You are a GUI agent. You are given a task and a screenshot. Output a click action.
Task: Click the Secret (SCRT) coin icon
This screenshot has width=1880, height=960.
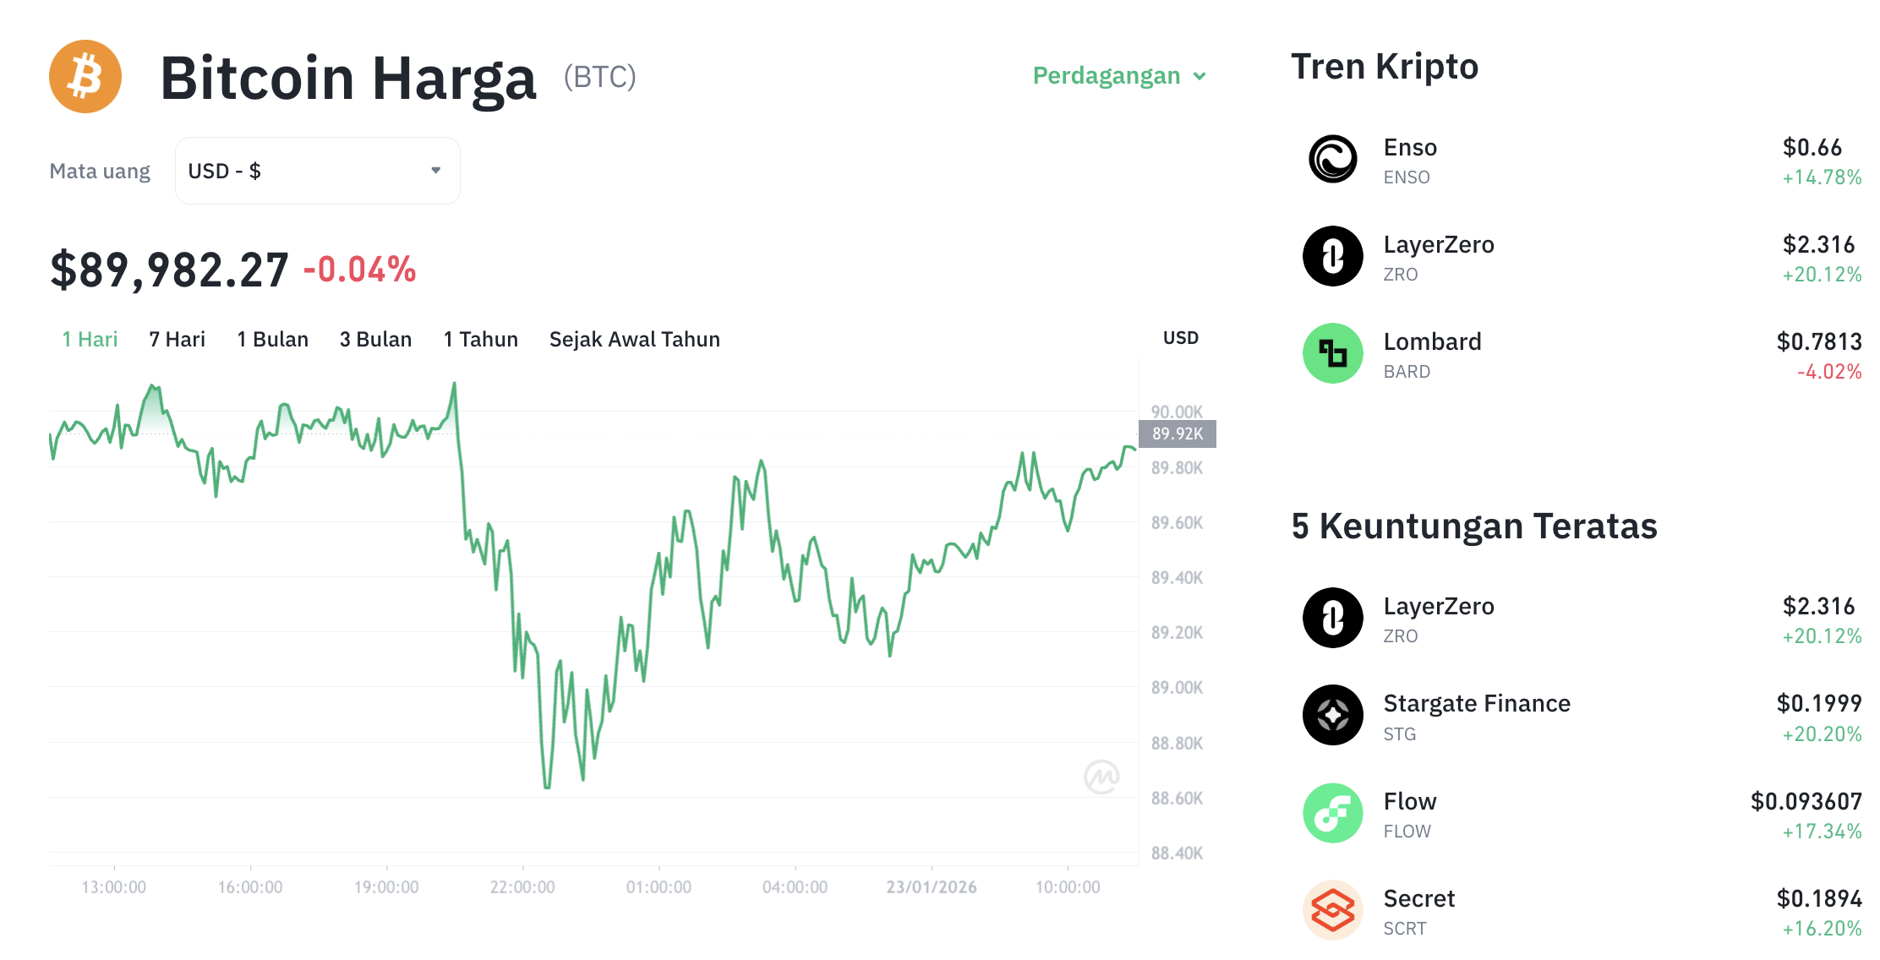[1333, 909]
